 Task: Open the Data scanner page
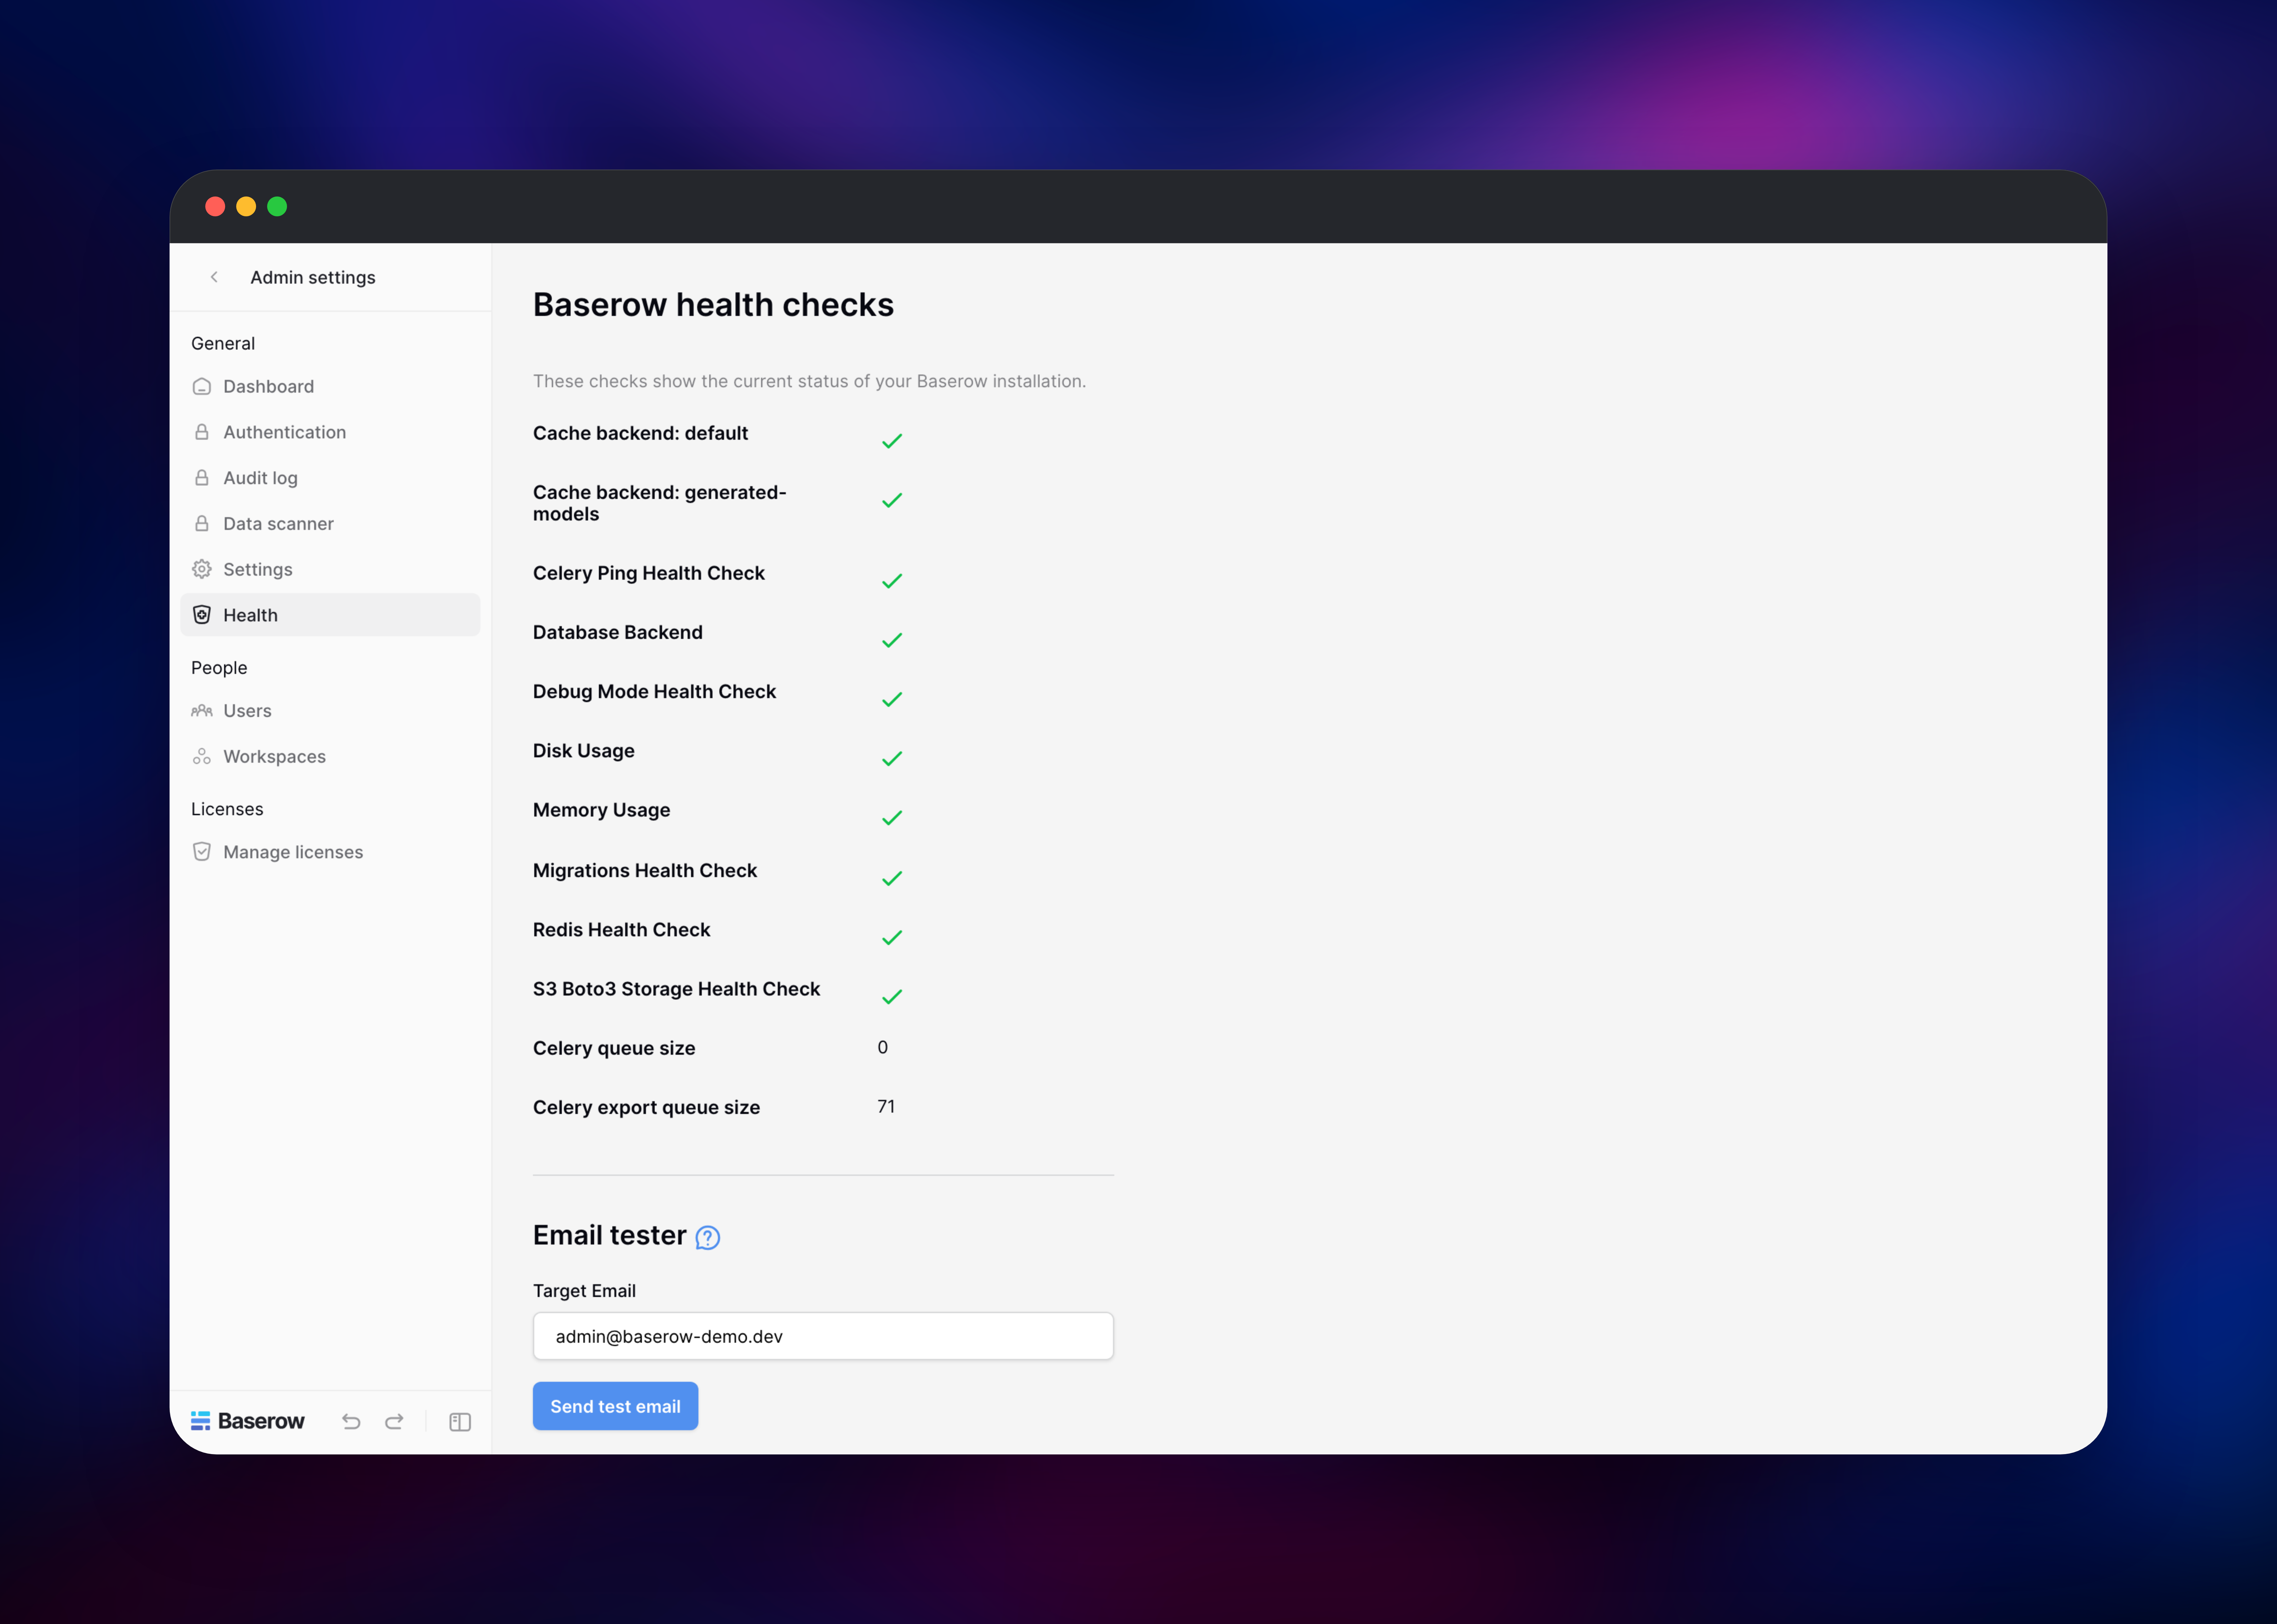(330, 524)
